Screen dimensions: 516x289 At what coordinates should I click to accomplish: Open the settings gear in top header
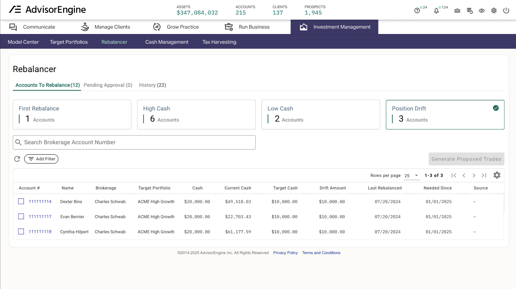(494, 11)
